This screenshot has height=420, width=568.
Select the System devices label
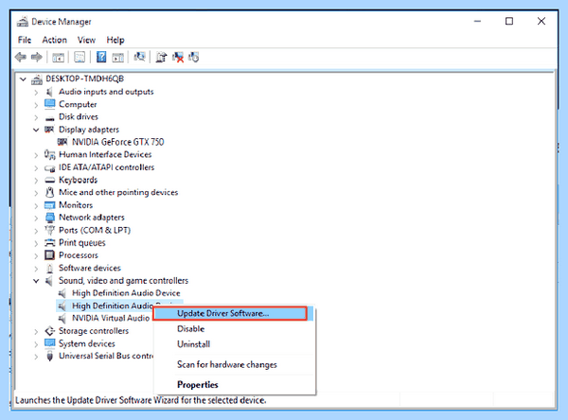click(86, 343)
